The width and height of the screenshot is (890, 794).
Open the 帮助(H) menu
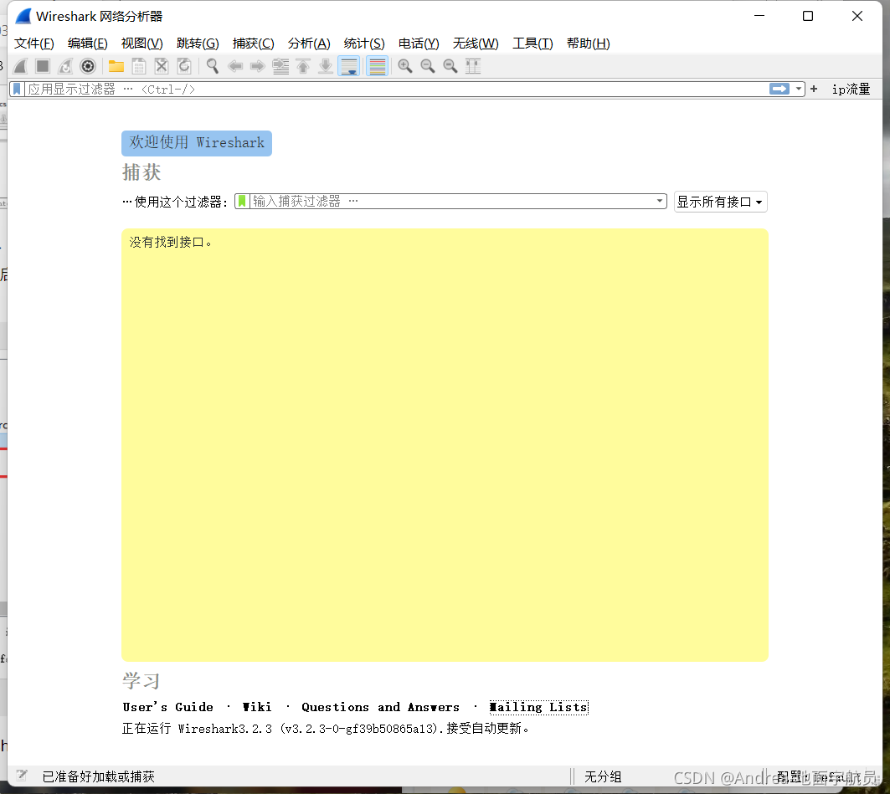coord(588,44)
